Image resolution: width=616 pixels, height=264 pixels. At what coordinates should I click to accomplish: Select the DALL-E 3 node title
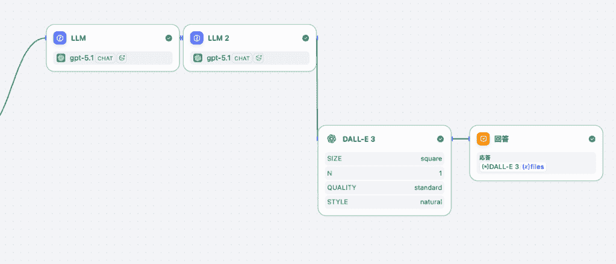pyautogui.click(x=359, y=139)
